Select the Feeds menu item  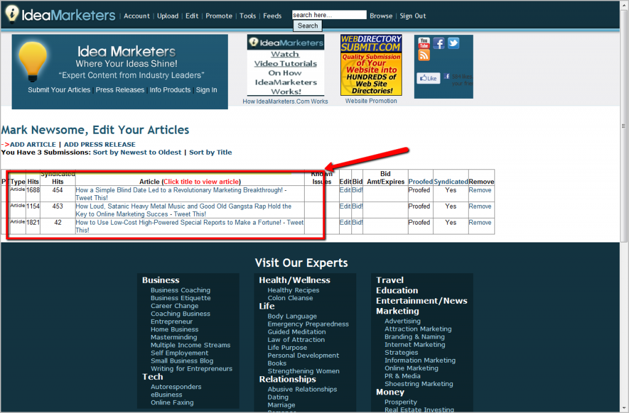point(272,16)
